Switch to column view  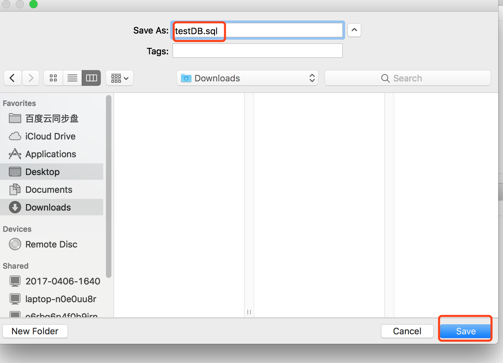[x=91, y=78]
